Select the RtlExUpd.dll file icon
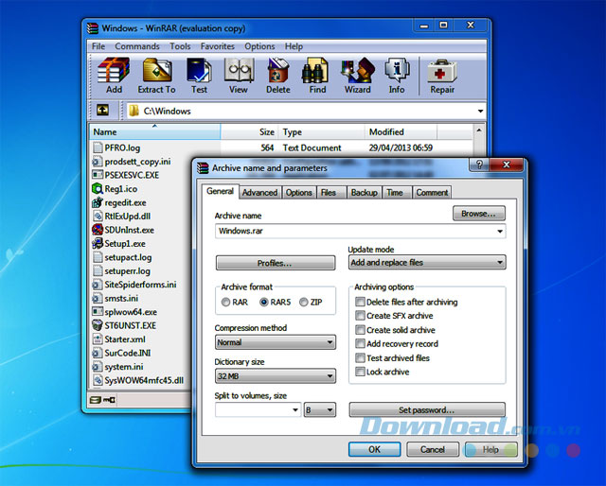 [x=98, y=217]
